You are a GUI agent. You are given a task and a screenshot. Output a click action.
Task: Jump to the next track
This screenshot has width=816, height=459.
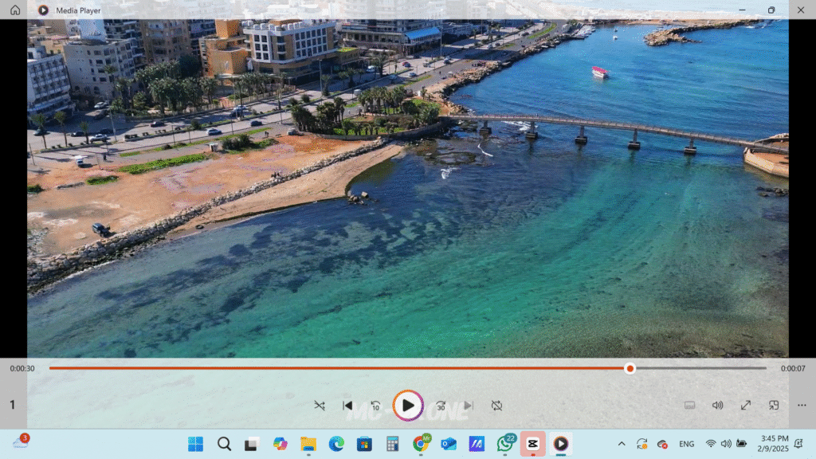pos(470,405)
